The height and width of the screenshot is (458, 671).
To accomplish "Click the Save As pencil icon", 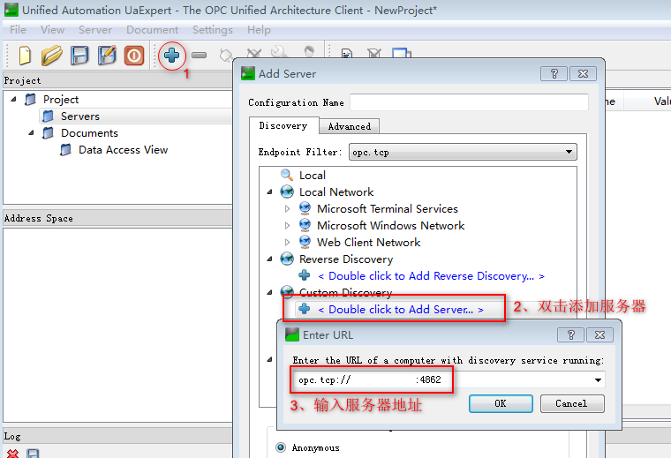I will coord(107,56).
